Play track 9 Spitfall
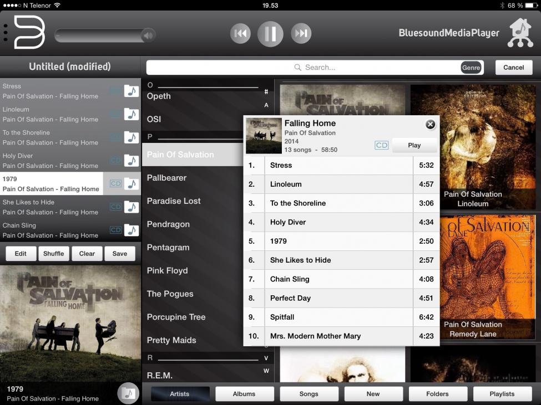 [x=341, y=317]
